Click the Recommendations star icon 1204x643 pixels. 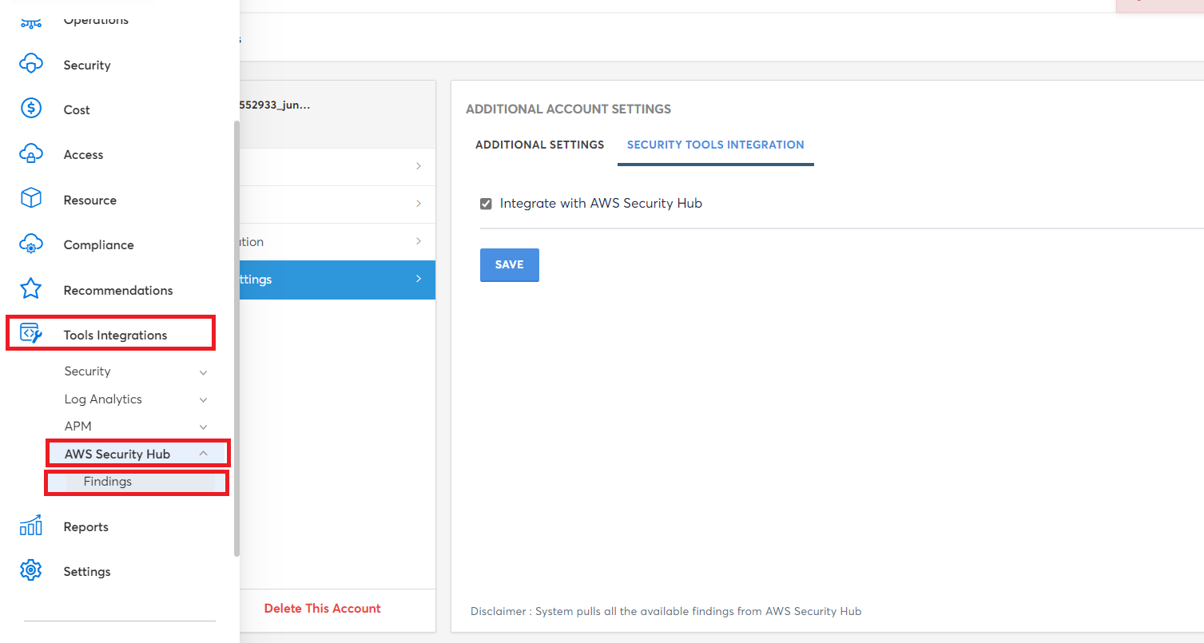(x=30, y=289)
